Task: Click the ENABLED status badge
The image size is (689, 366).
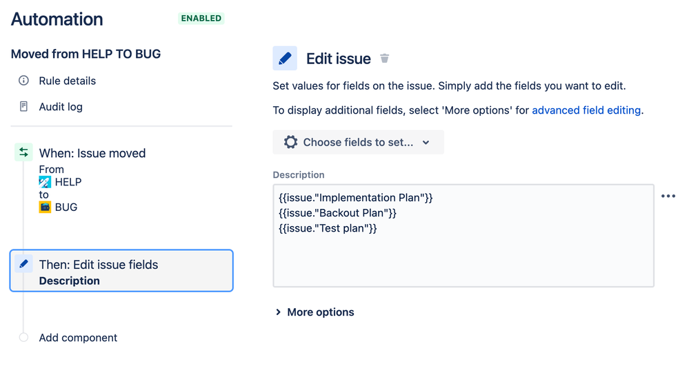Action: click(201, 19)
